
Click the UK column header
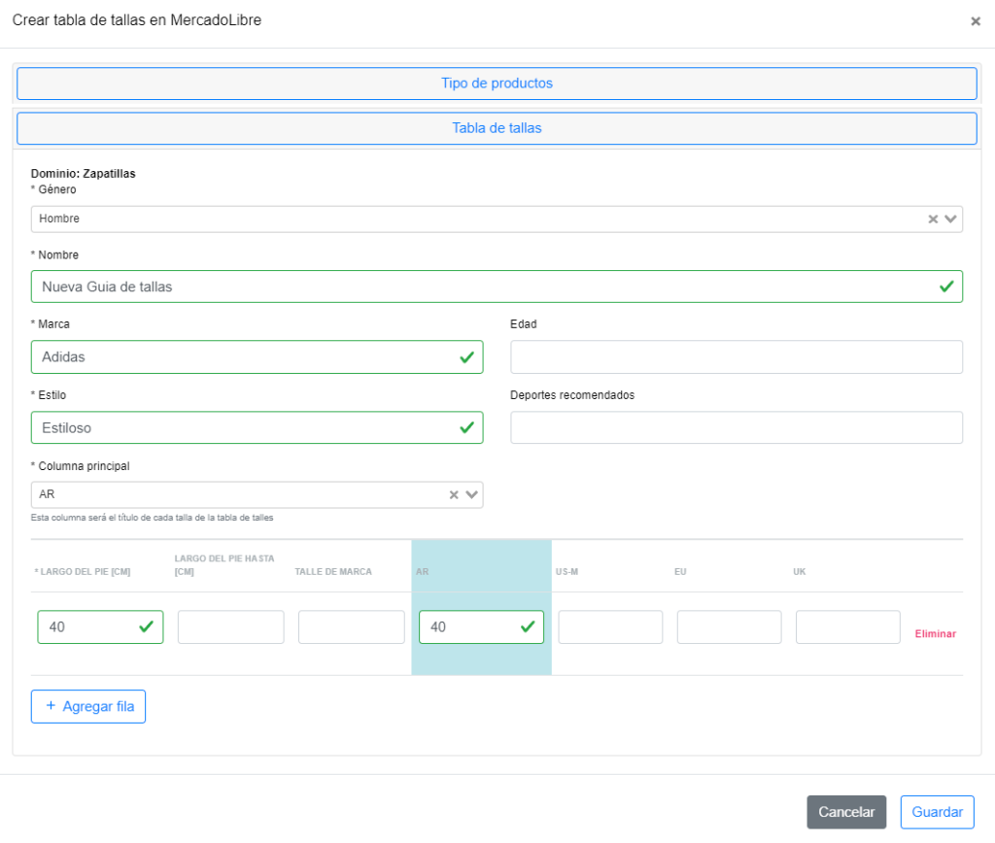click(x=799, y=571)
